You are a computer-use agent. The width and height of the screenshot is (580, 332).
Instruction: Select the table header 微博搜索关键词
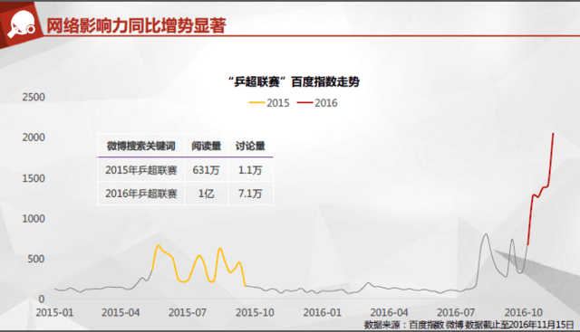tap(141, 146)
